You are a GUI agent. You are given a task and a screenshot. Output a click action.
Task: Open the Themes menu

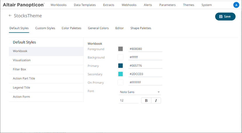click(x=189, y=5)
